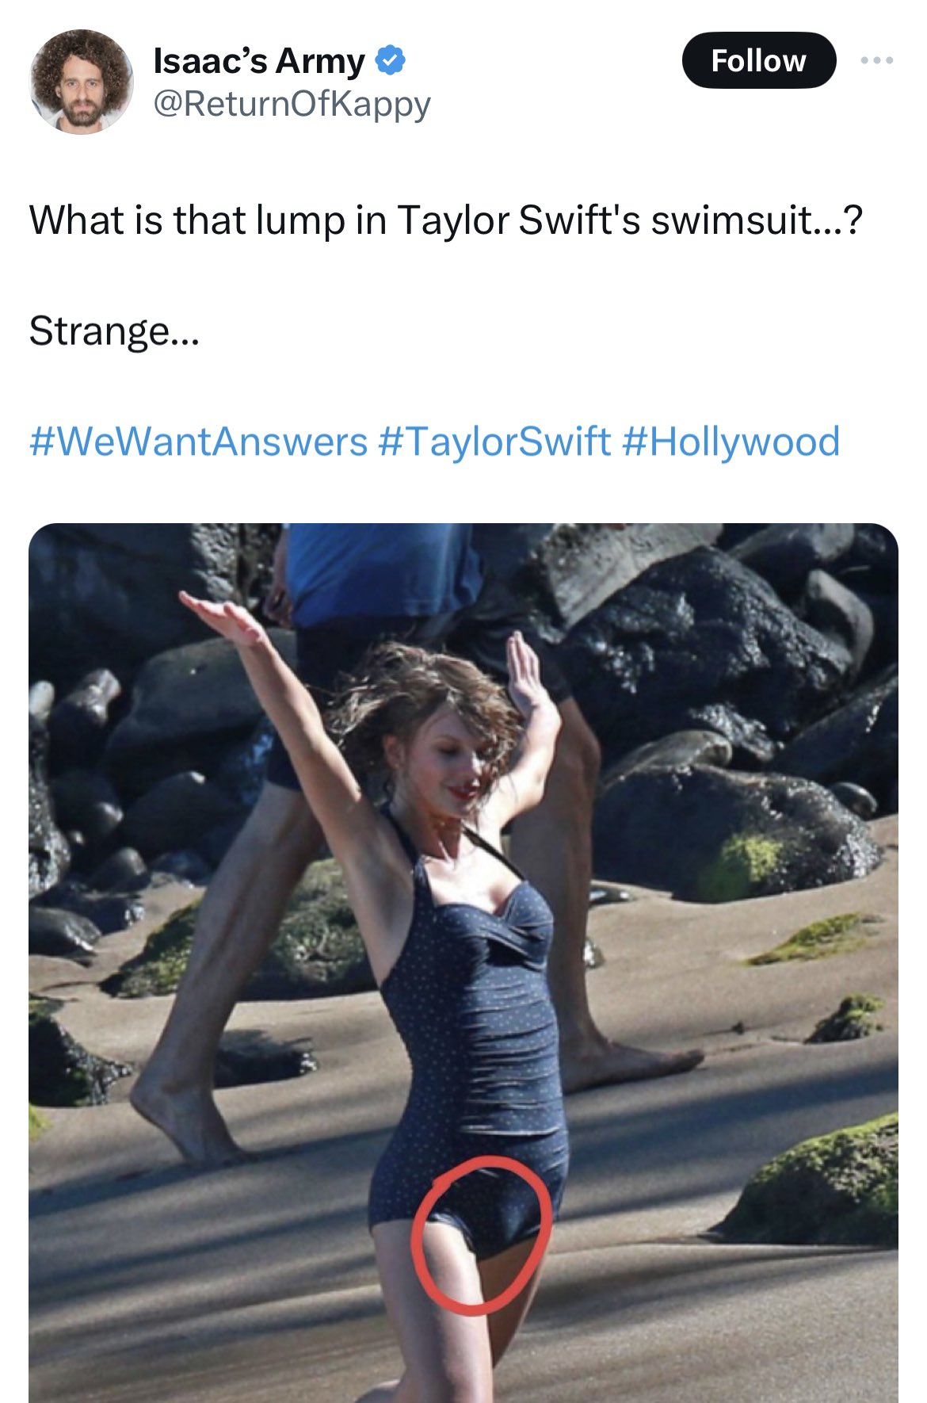Open the #TaylorSwift hashtag

tap(495, 442)
